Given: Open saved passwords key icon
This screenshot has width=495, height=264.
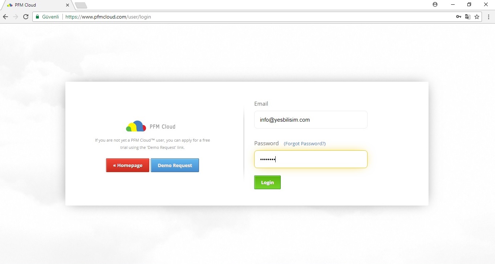Looking at the screenshot, I should [x=459, y=17].
